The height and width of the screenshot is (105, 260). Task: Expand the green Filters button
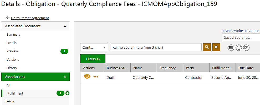tap(93, 59)
